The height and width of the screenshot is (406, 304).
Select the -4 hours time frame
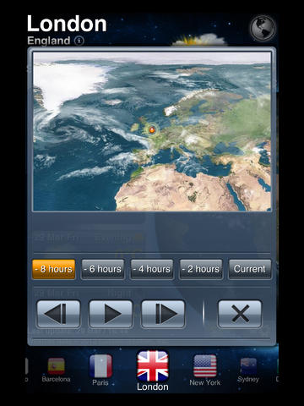pos(152,269)
